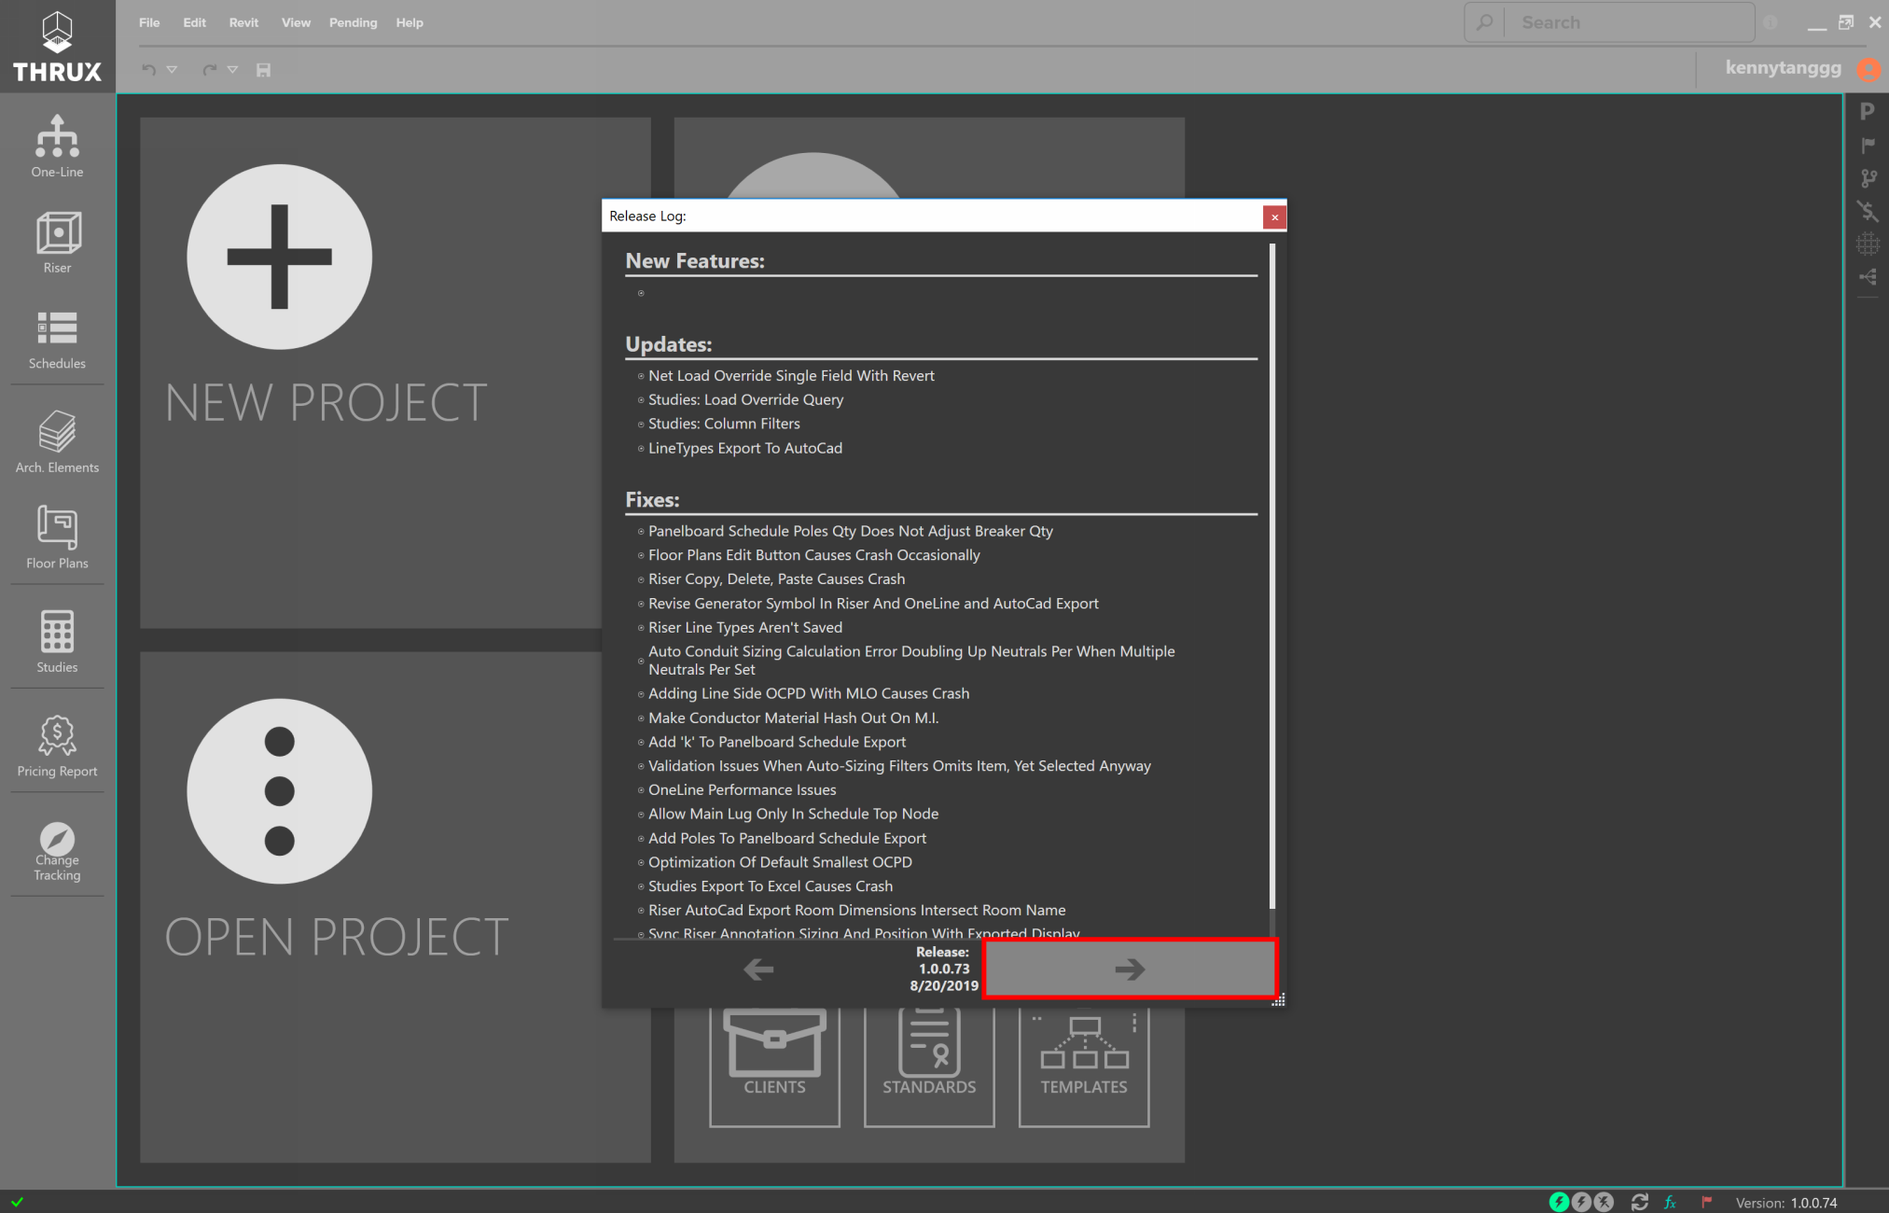Expand the undo history dropdown arrow
The height and width of the screenshot is (1213, 1889).
(172, 70)
